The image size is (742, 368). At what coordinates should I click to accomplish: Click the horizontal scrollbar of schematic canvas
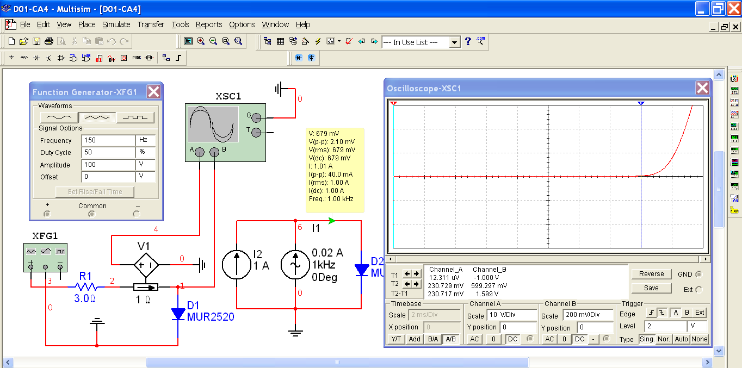(337, 362)
